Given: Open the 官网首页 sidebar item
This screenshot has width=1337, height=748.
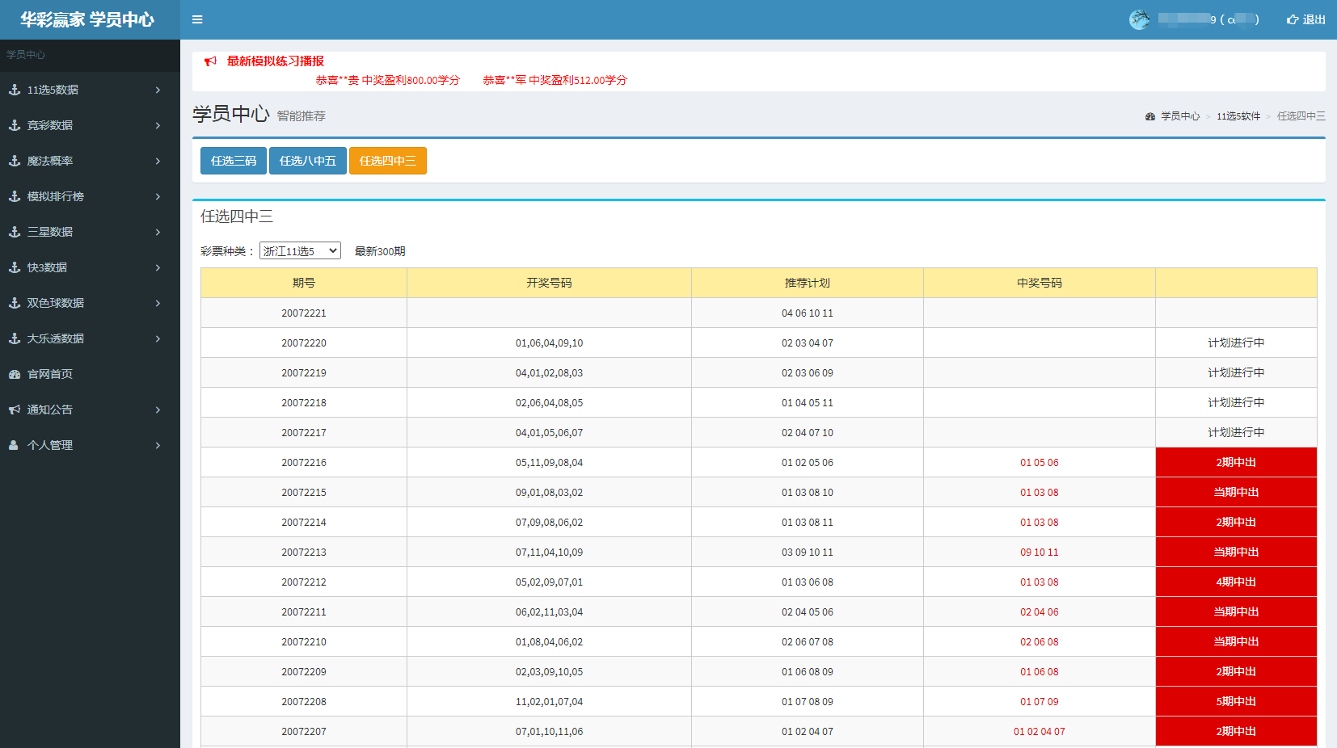Looking at the screenshot, I should (x=90, y=374).
